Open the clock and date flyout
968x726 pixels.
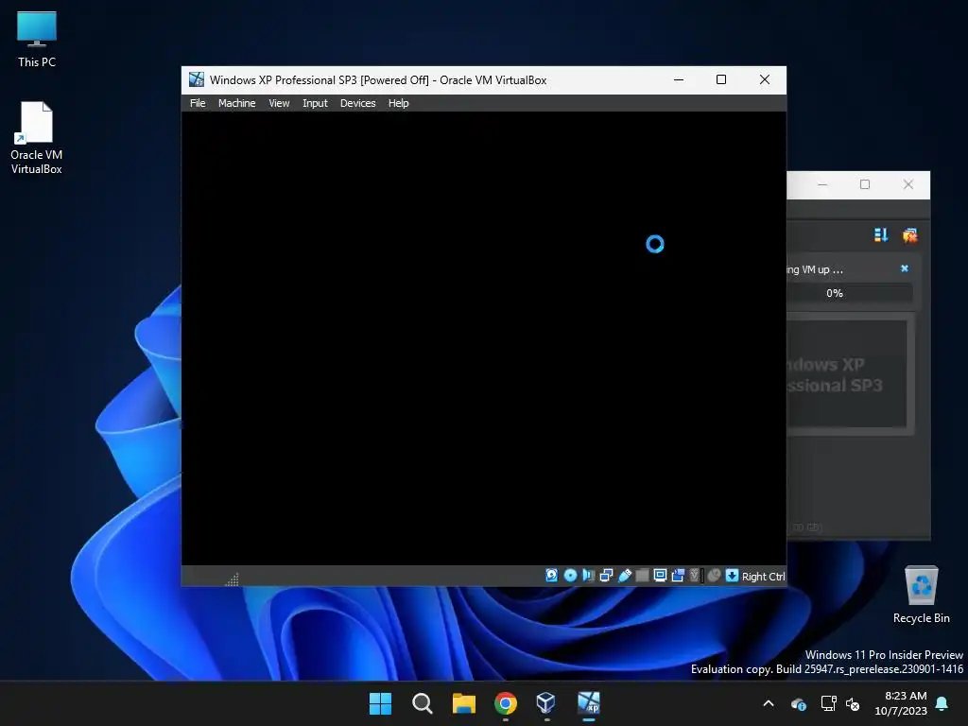(x=901, y=703)
